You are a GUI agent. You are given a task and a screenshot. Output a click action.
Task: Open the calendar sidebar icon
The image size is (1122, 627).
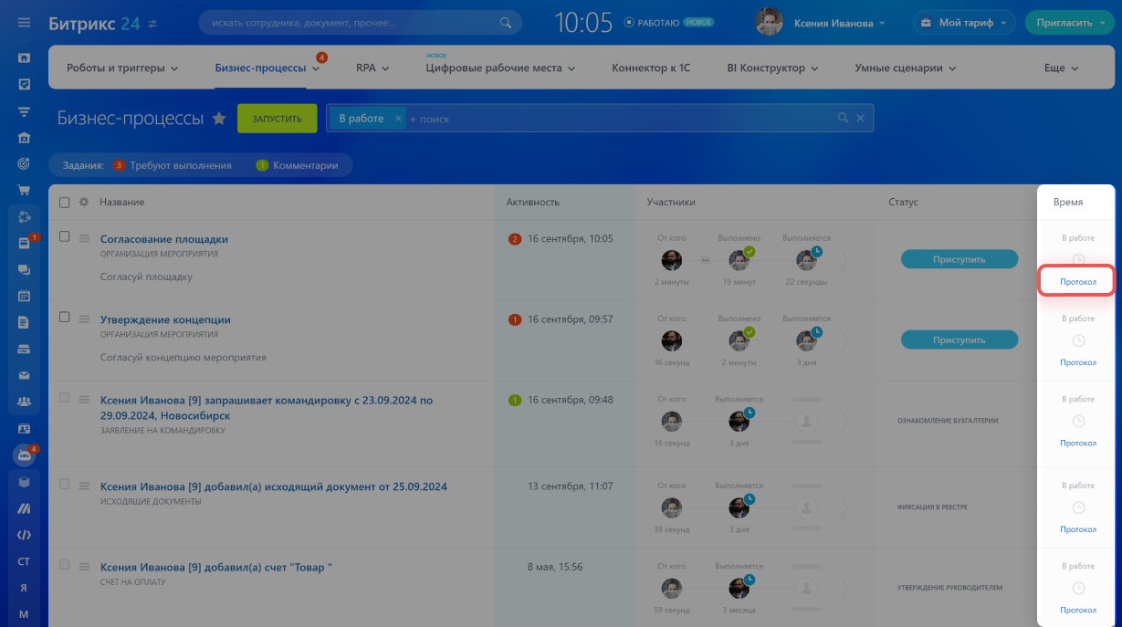point(24,297)
